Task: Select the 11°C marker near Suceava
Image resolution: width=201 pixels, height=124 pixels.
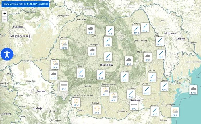Action: (x=145, y=28)
